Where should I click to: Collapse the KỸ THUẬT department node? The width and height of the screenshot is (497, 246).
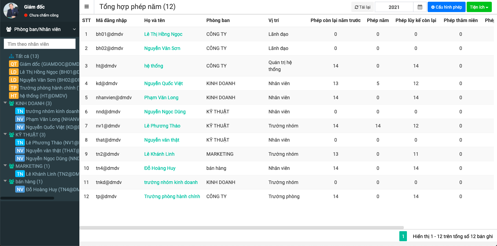(5, 134)
